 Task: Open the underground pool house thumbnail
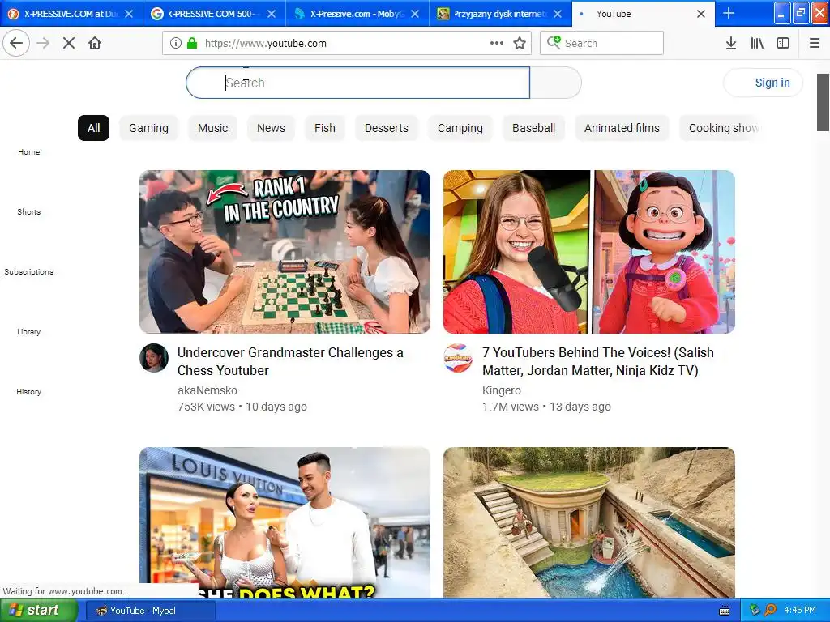pos(589,522)
